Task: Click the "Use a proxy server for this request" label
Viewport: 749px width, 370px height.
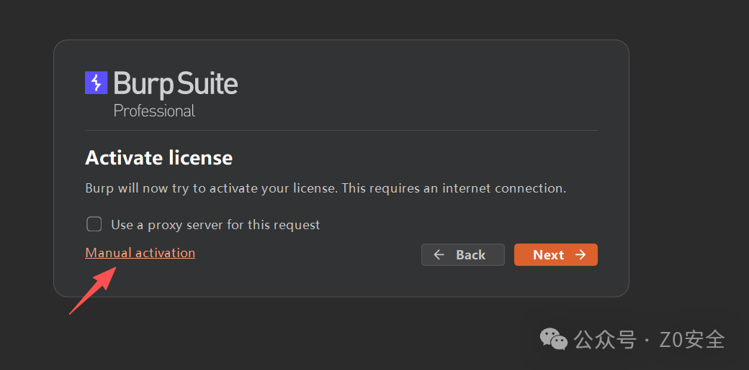Action: coord(215,225)
